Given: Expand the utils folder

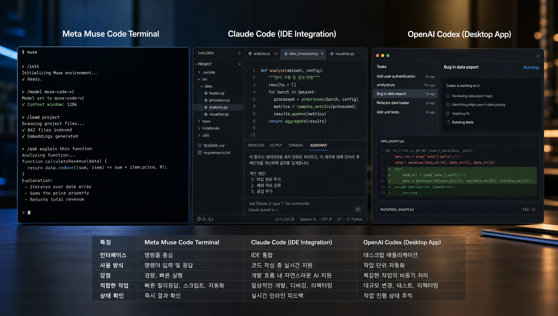Looking at the screenshot, I should coord(199,135).
